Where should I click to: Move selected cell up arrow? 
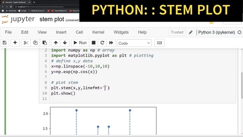click(x=56, y=43)
